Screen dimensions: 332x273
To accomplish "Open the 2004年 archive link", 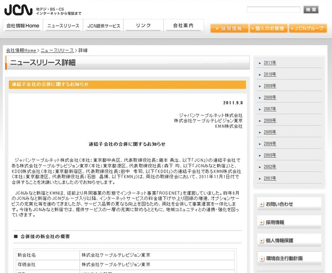I will tap(270, 144).
